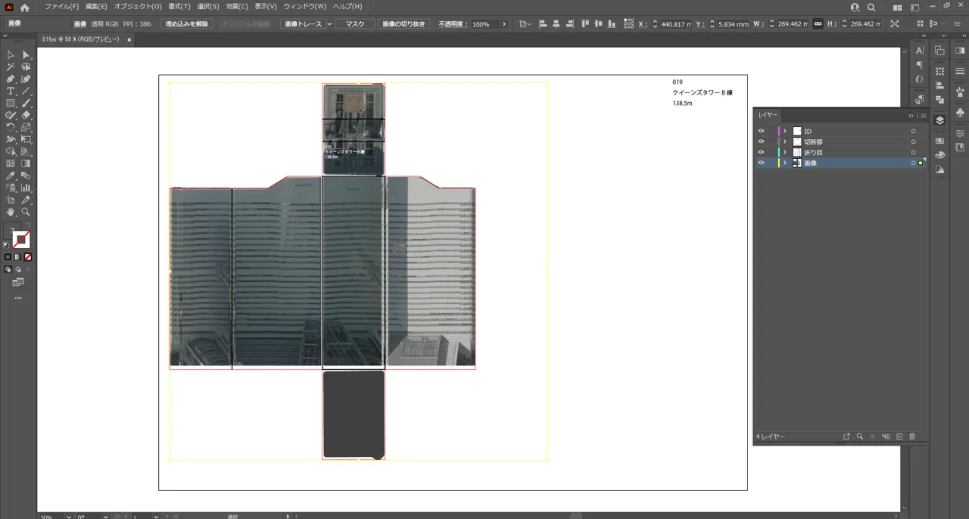969x519 pixels.
Task: Create a new layer with the plus icon
Action: click(x=899, y=437)
